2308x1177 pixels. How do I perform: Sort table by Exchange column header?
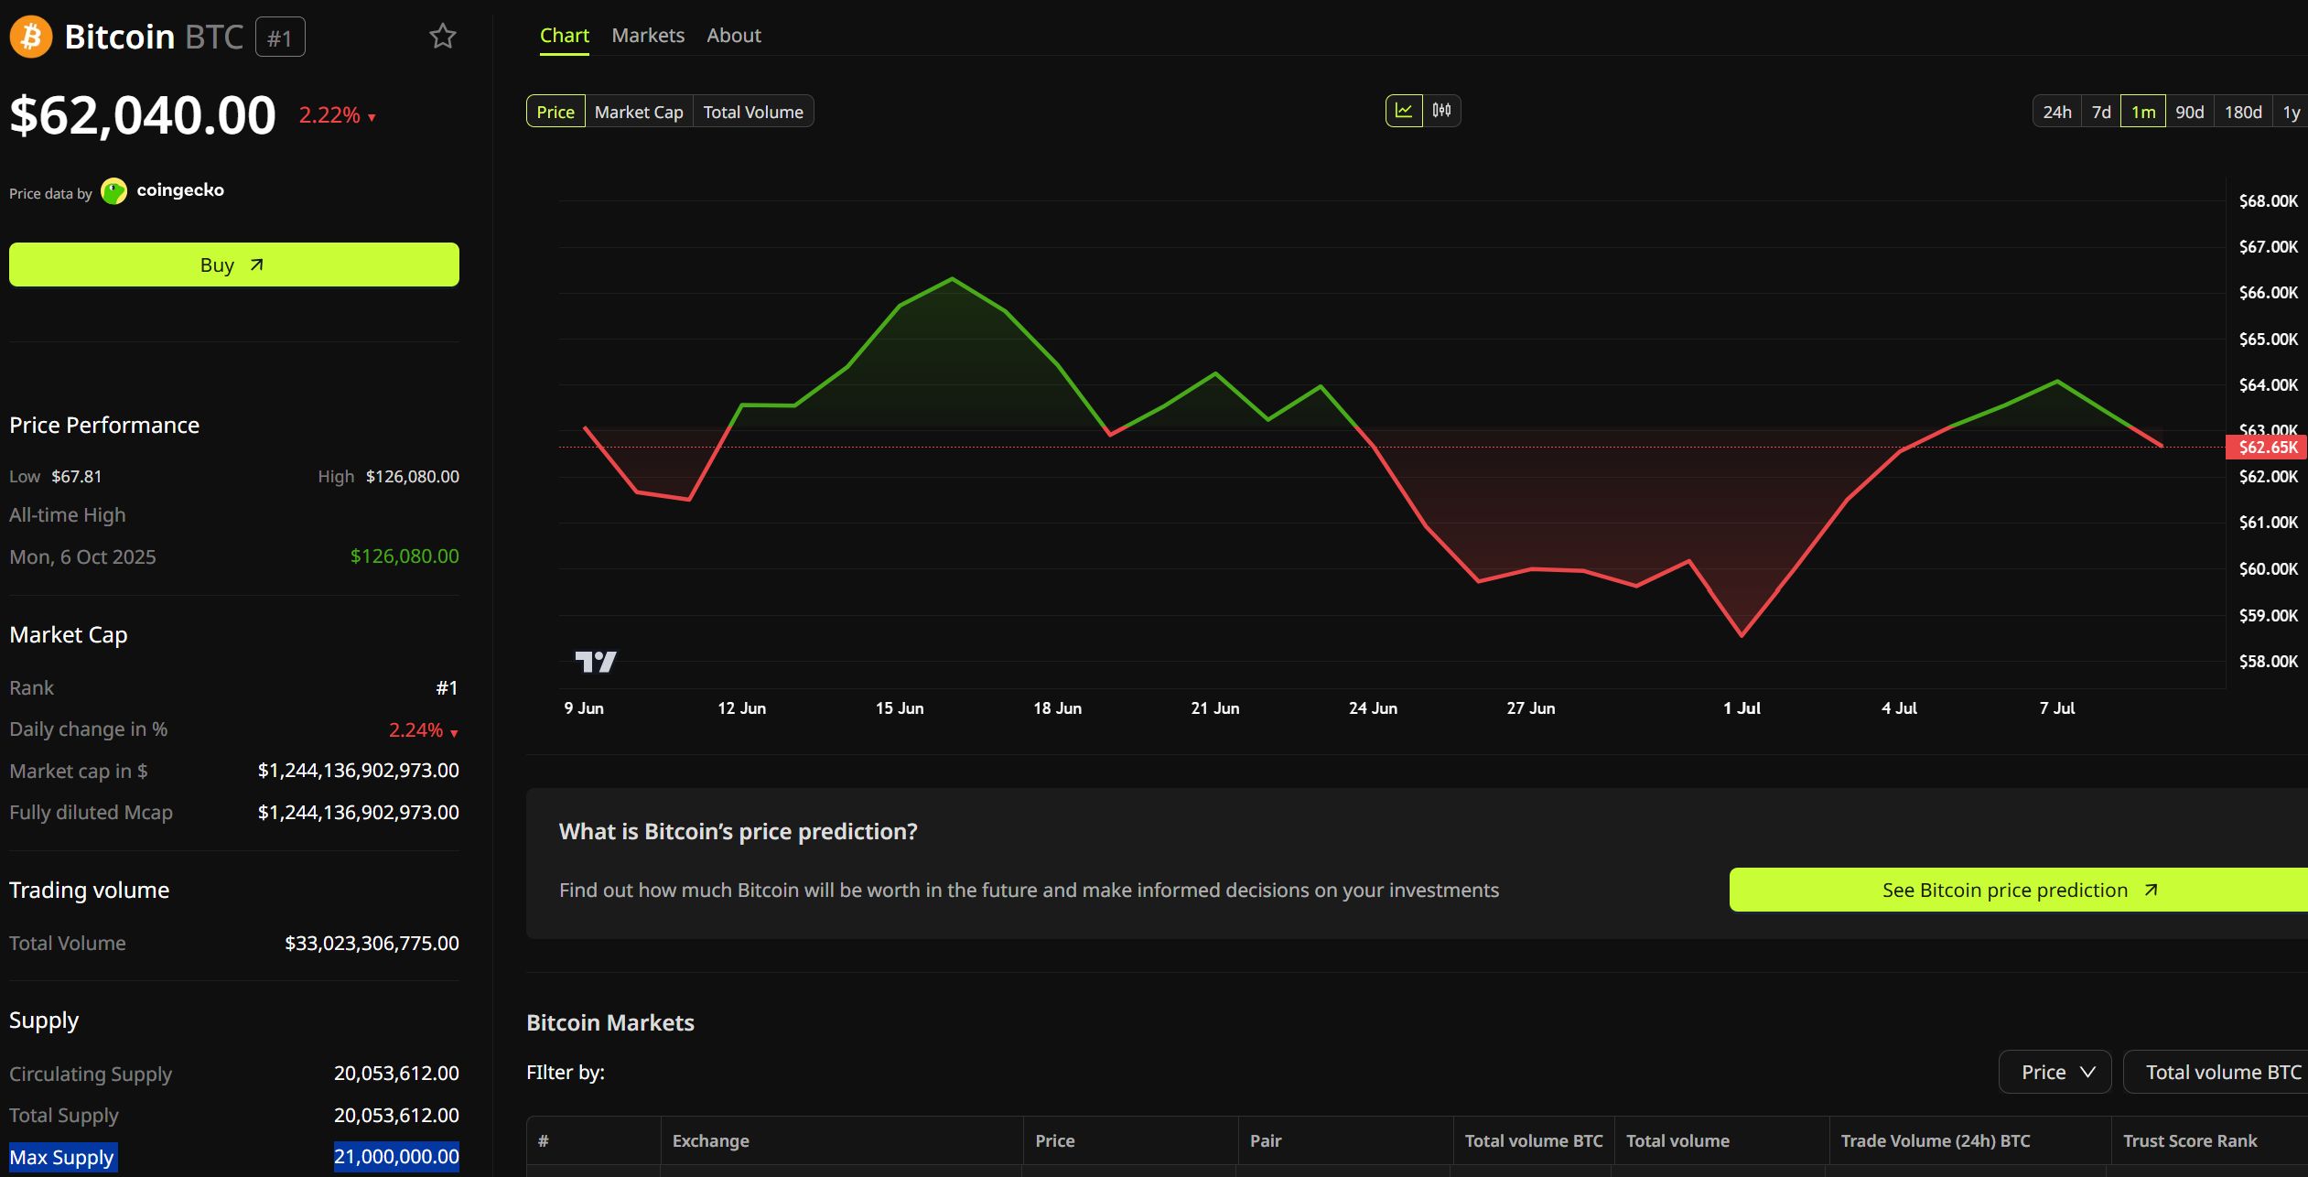click(710, 1140)
